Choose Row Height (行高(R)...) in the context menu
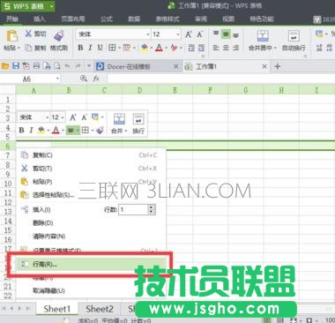335x323 pixels. coord(91,264)
